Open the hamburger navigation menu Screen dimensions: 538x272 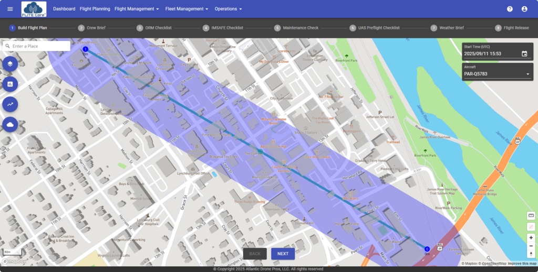click(10, 9)
